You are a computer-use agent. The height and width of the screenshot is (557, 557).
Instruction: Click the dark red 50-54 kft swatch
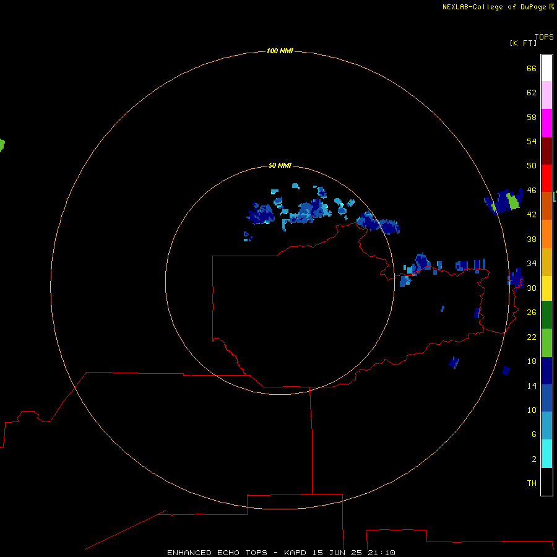(x=546, y=151)
